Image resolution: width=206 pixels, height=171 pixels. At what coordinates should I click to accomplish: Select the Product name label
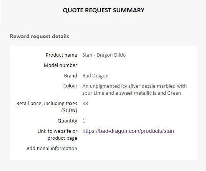pyautogui.click(x=61, y=55)
